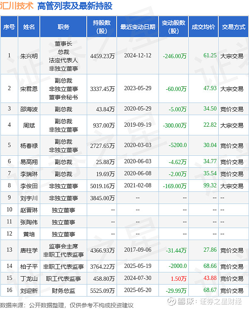Image resolution: width=249 pixels, height=309 pixels.
Task: Select the name 张陶伟
Action: (29, 222)
